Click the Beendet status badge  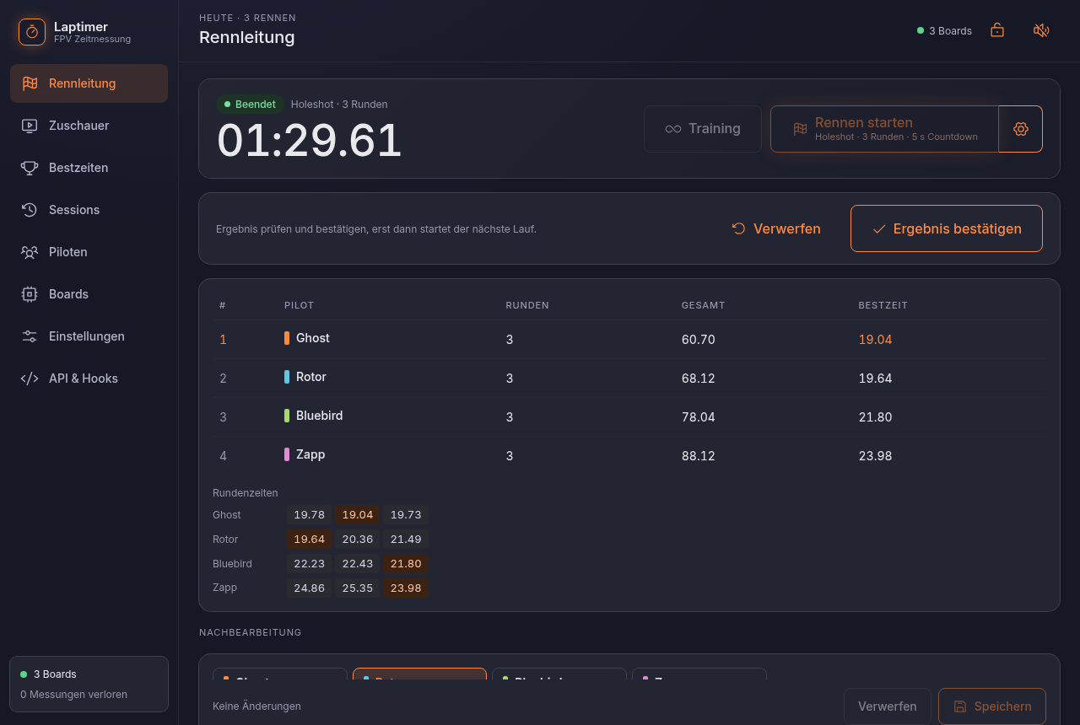tap(250, 105)
